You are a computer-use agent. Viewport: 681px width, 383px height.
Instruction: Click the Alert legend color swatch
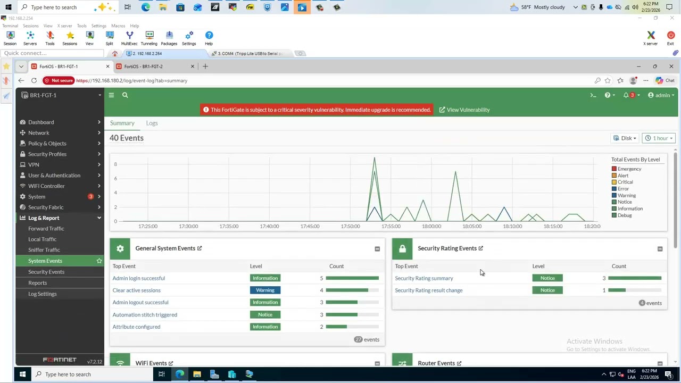point(614,176)
